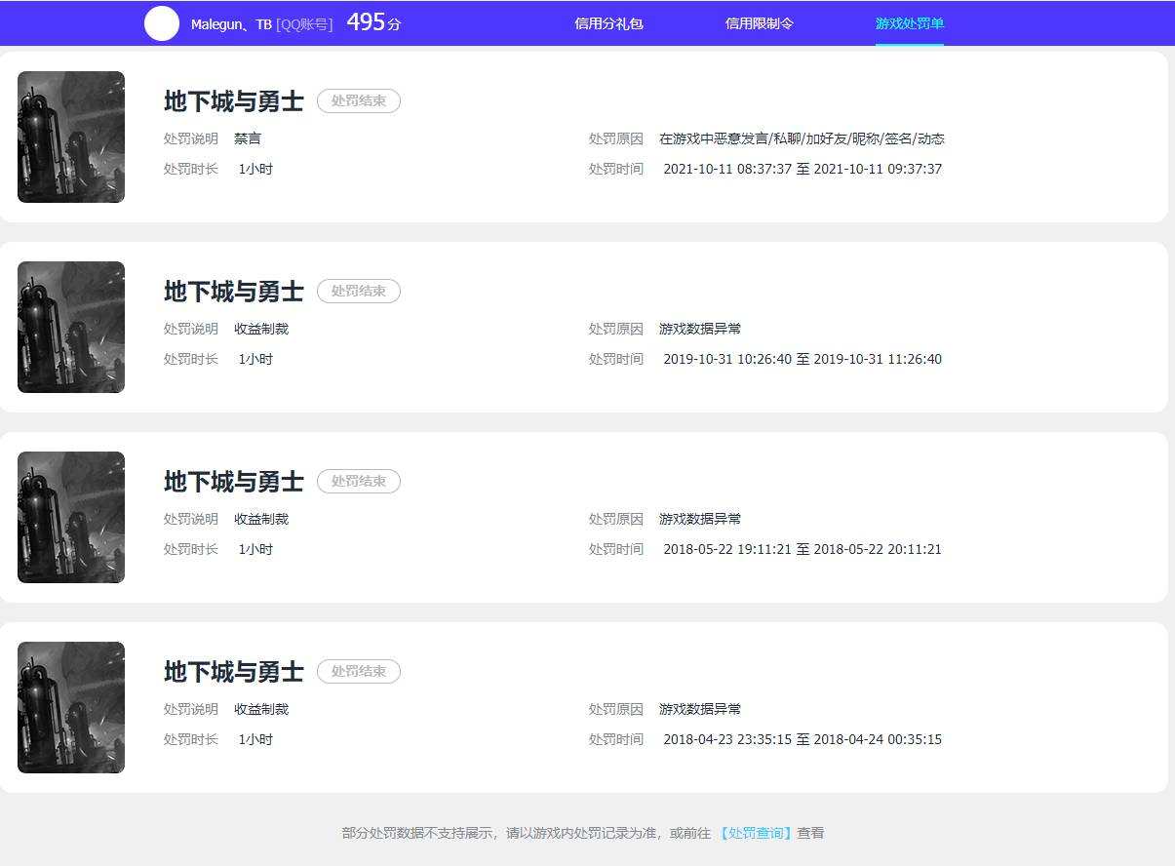Switch to the 游戏处罚单 tab

click(910, 23)
